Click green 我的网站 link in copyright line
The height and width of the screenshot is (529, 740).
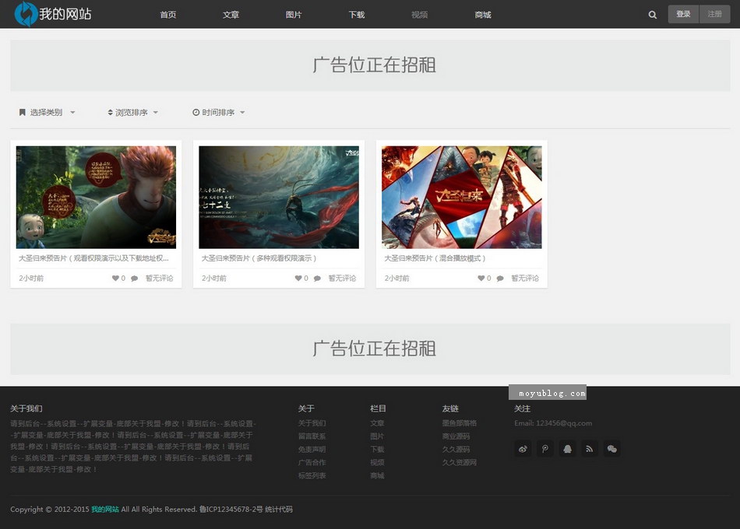(105, 510)
